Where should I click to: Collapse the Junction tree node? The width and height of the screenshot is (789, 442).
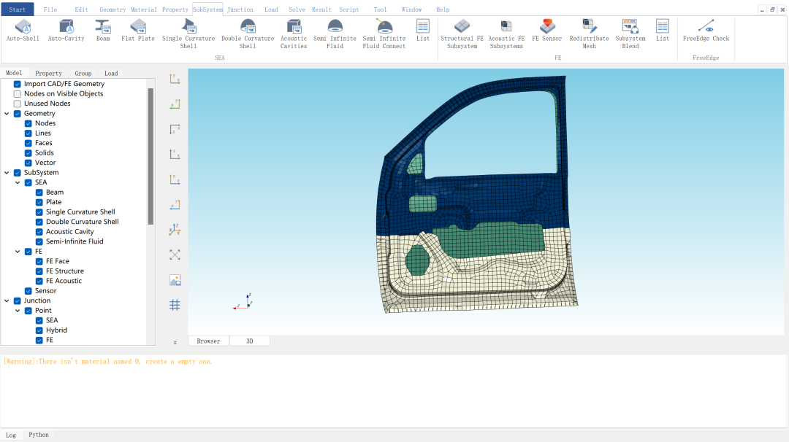(x=7, y=301)
